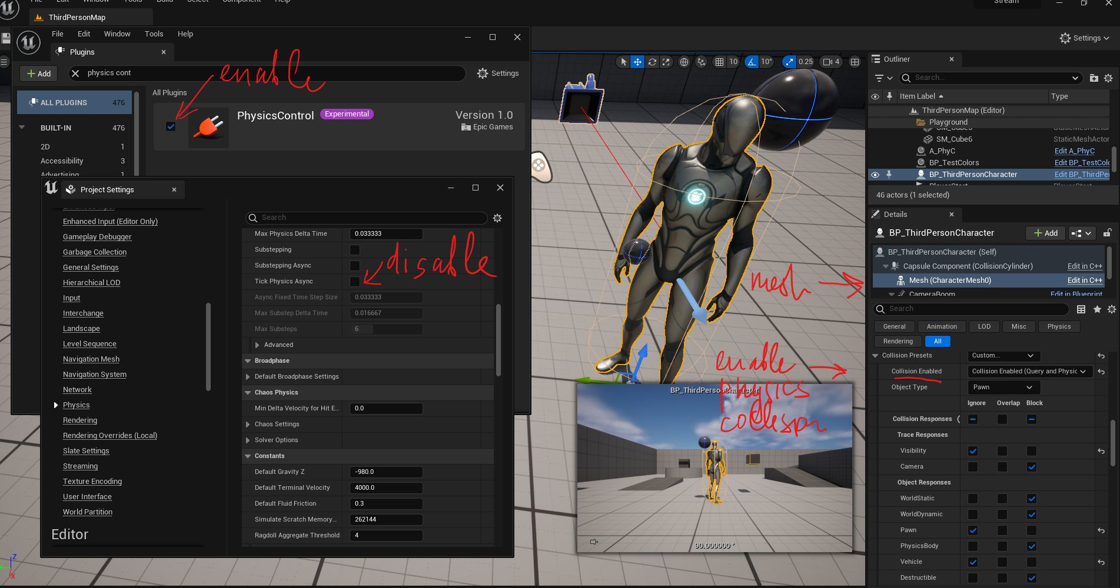Select the Rotate tool in the viewport toolbar
This screenshot has height=588, width=1120.
tap(652, 62)
